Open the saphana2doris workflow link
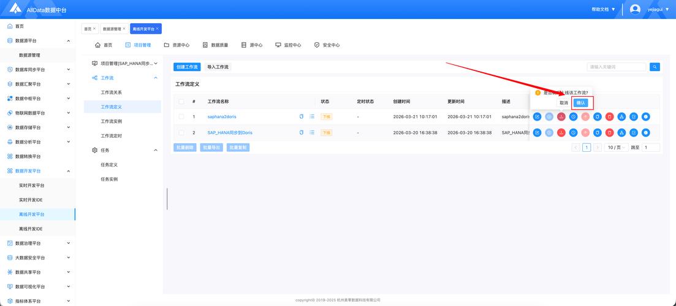 [222, 117]
